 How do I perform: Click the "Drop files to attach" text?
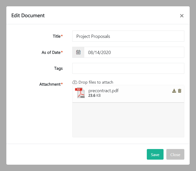(x=96, y=82)
